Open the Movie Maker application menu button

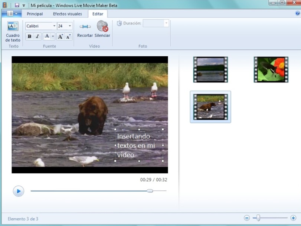12,14
